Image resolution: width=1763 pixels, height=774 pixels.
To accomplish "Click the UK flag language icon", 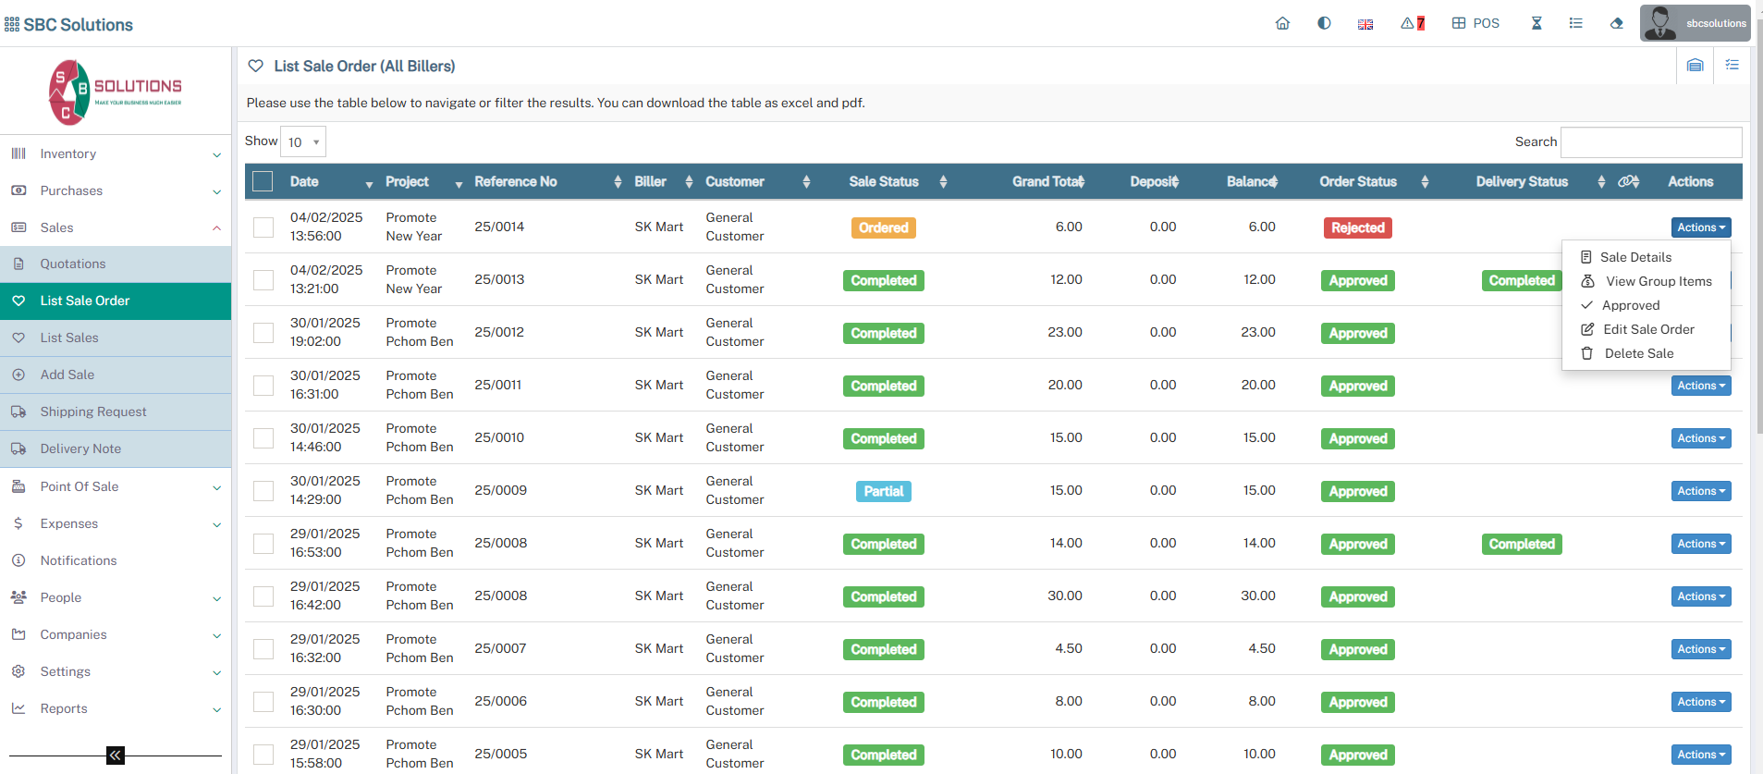I will tap(1365, 24).
